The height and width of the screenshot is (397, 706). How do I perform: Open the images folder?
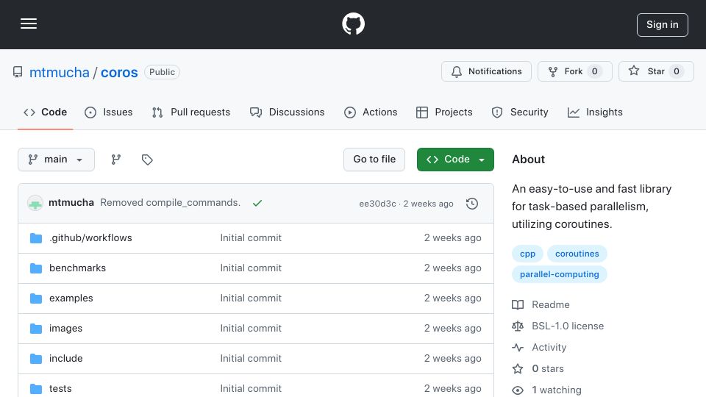(65, 328)
